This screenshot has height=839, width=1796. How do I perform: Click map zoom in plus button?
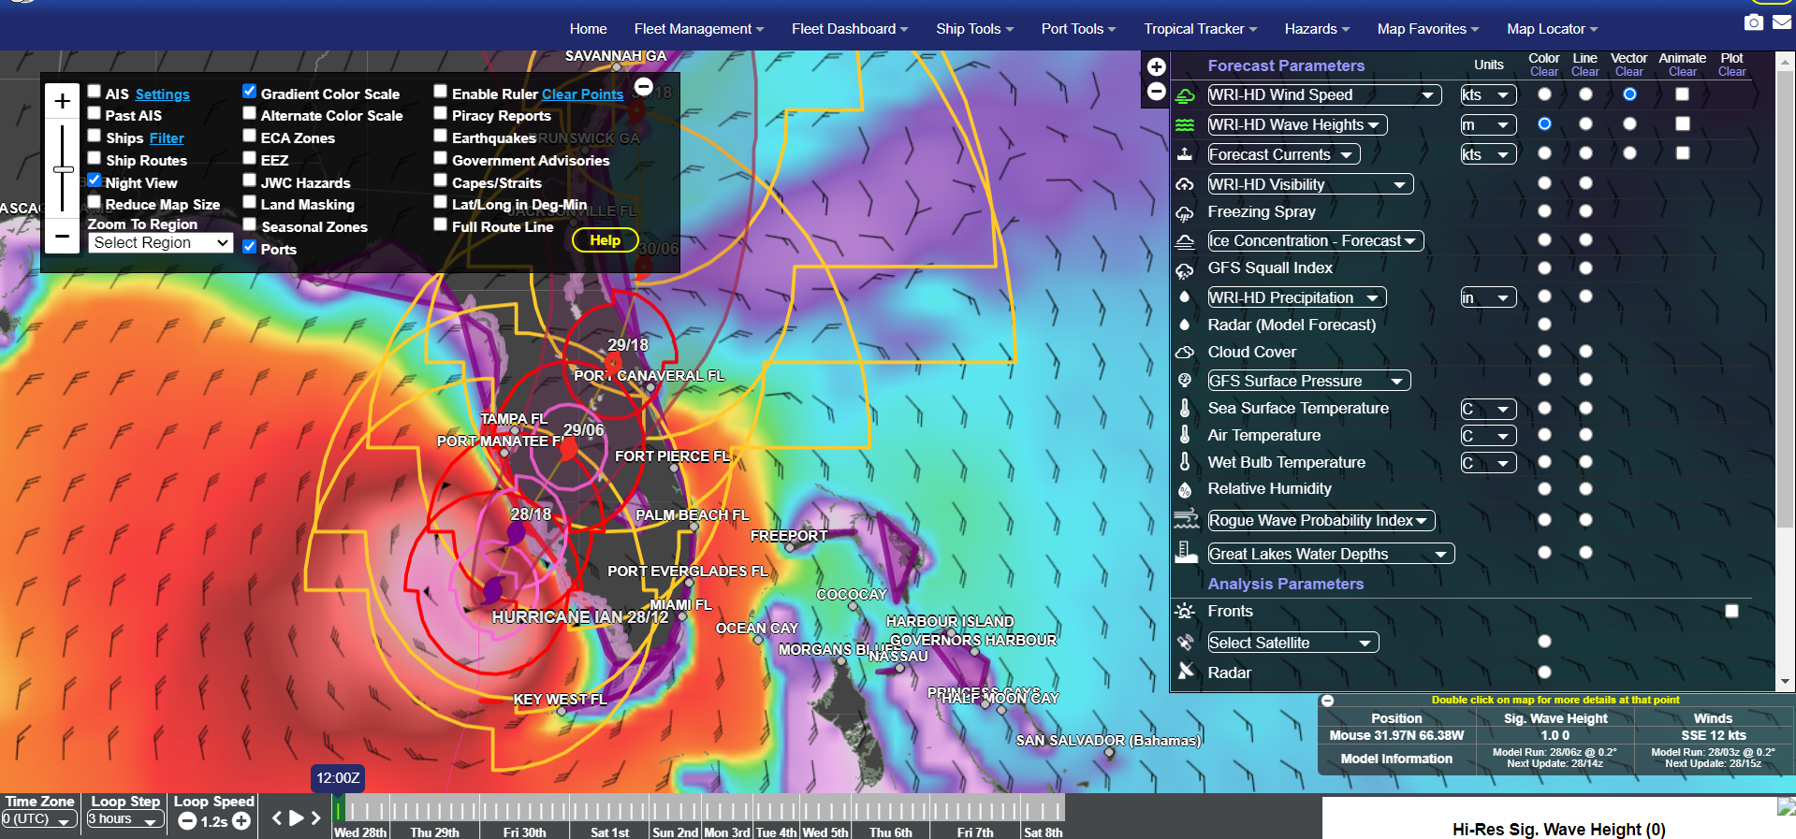coord(63,101)
